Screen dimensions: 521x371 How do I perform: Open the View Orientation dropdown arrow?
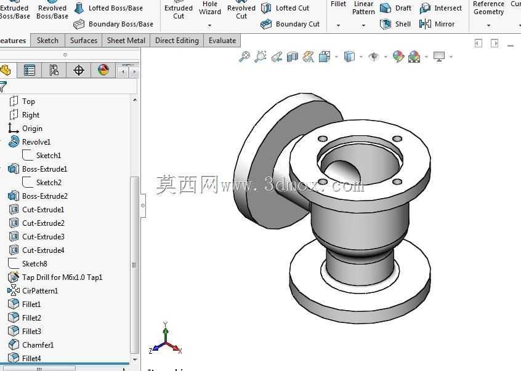(x=336, y=57)
